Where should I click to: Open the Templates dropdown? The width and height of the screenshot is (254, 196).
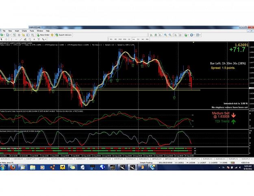[198, 35]
